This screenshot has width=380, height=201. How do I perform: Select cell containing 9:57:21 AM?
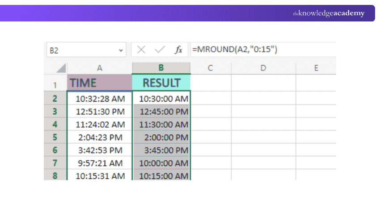tap(100, 163)
